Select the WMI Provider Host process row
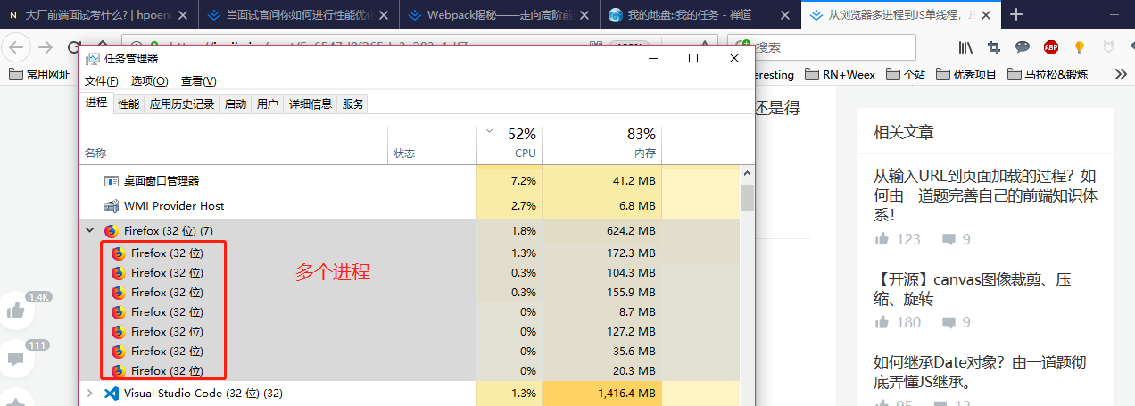Viewport: 1135px width, 406px height. pyautogui.click(x=410, y=206)
